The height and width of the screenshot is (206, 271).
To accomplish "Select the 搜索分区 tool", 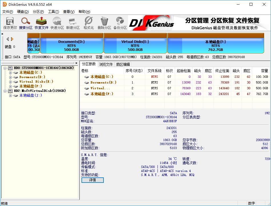I will 25,23.
